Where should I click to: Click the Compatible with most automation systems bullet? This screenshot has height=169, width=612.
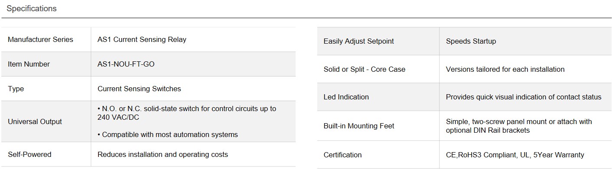(x=167, y=134)
